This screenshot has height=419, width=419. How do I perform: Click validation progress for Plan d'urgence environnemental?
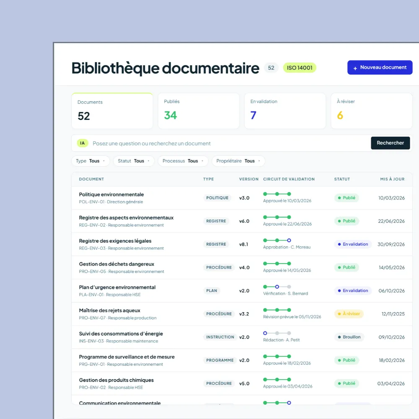(x=277, y=287)
